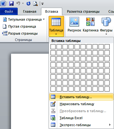The height and width of the screenshot is (129, 114).
Task: Collapse the Таблица dropdown arrow
Action: (x=56, y=34)
